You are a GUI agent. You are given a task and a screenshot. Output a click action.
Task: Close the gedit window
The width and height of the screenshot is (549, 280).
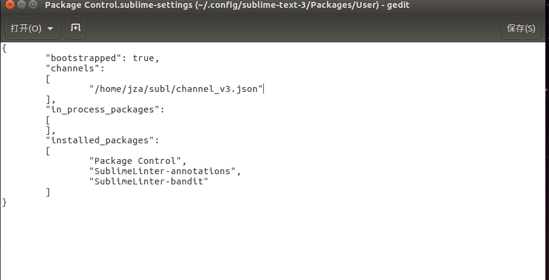click(10, 5)
